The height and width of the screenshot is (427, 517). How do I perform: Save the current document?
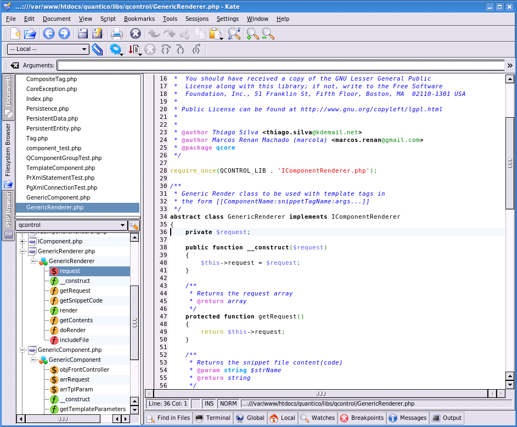[81, 33]
